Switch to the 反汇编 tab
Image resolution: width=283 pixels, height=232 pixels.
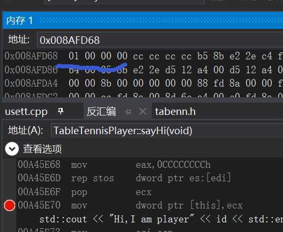pos(101,112)
